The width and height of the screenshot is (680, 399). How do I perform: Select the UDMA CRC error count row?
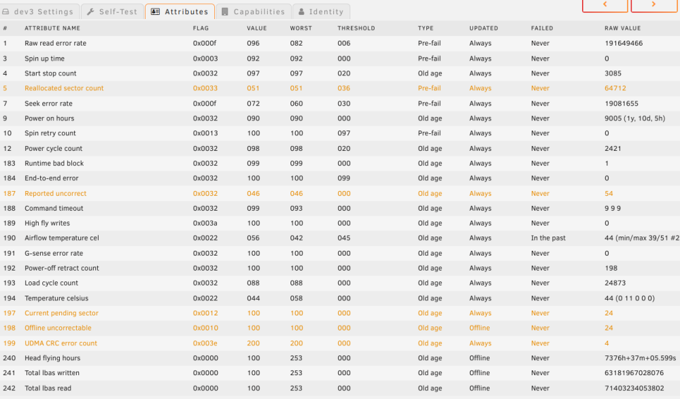coord(340,343)
